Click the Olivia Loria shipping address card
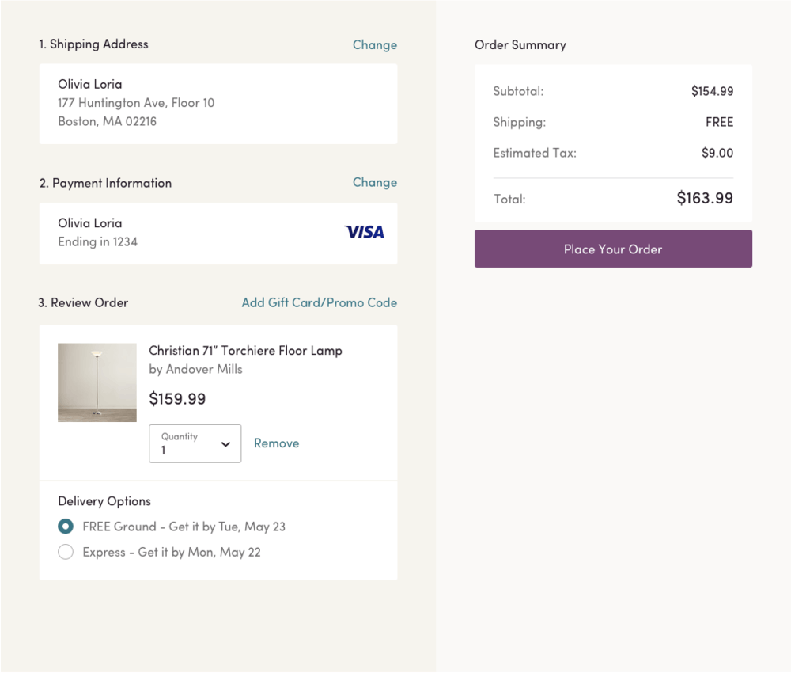This screenshot has width=791, height=673. 218,104
